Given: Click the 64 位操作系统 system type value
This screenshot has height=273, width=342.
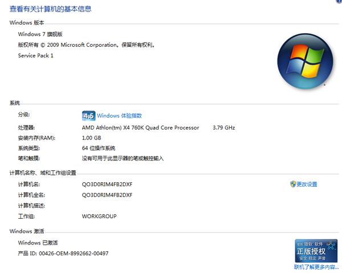Looking at the screenshot, I should (99, 148).
